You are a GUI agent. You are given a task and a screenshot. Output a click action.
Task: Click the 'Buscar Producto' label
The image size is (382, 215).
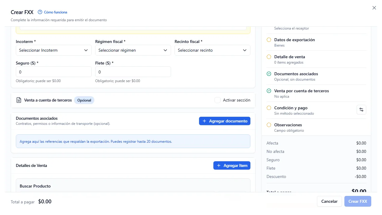click(35, 186)
